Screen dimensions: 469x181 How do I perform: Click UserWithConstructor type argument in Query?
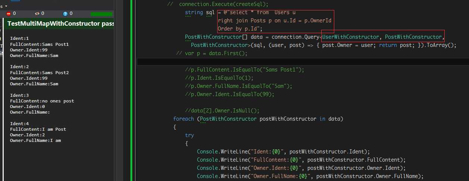tap(350, 37)
